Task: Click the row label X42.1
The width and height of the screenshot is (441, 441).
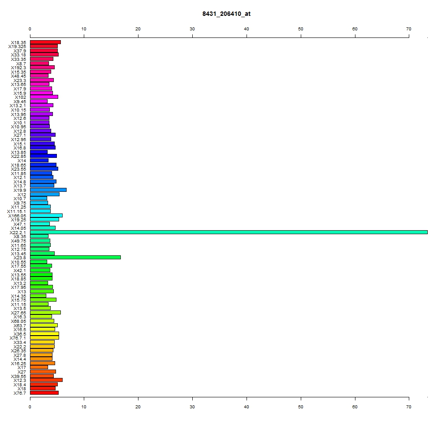Action: click(x=20, y=271)
